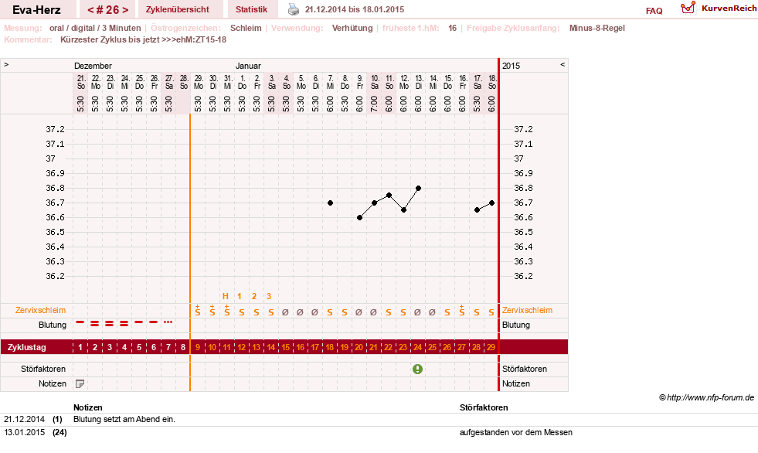
Task: Click the note text 'Blutung setzt am Abend ein.'
Action: pyautogui.click(x=124, y=419)
